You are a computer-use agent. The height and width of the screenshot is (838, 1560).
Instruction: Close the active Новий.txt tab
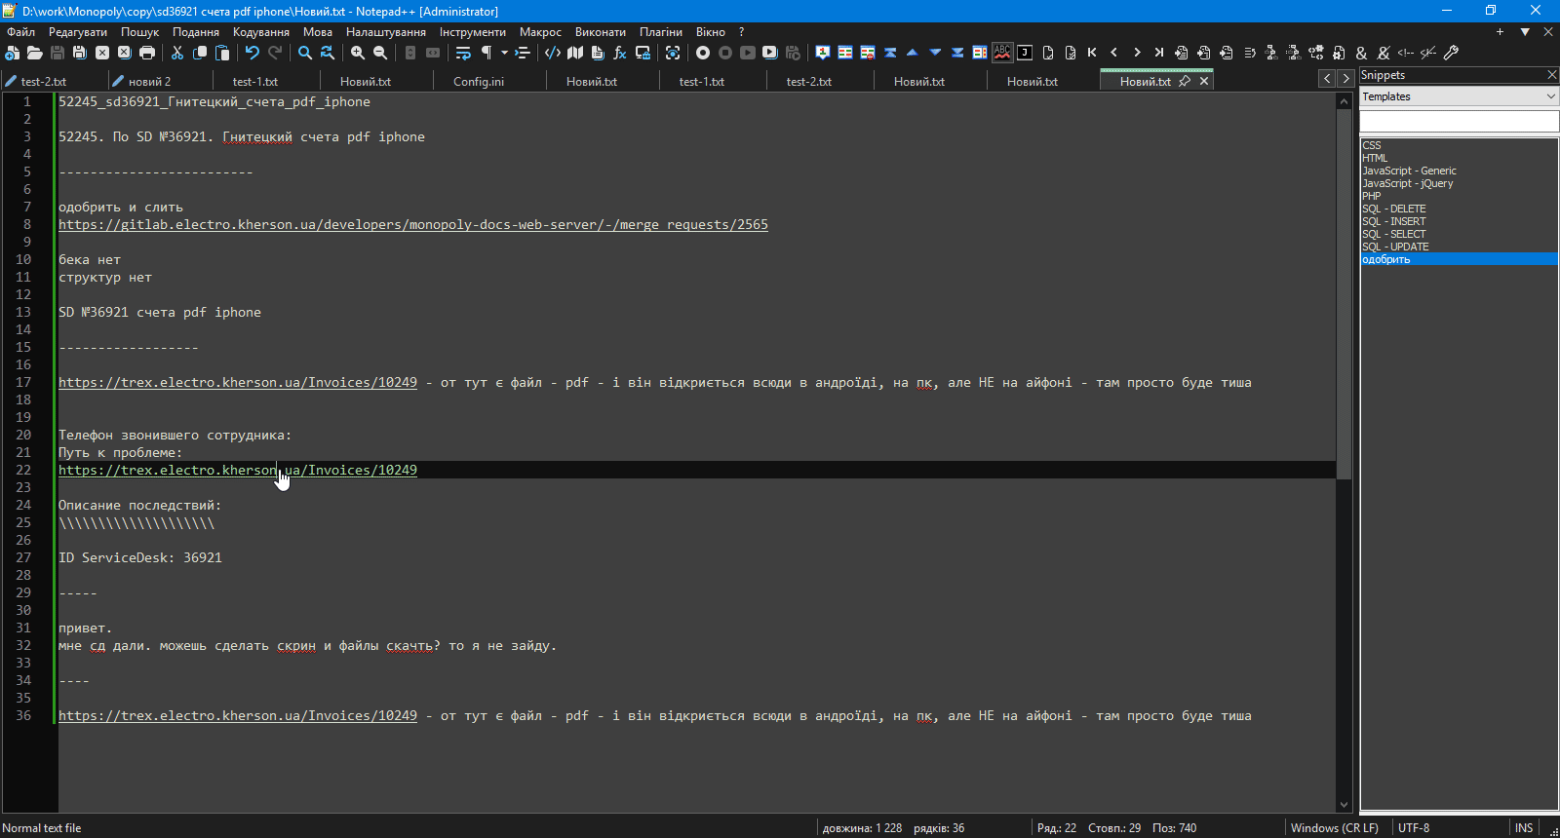[1204, 82]
